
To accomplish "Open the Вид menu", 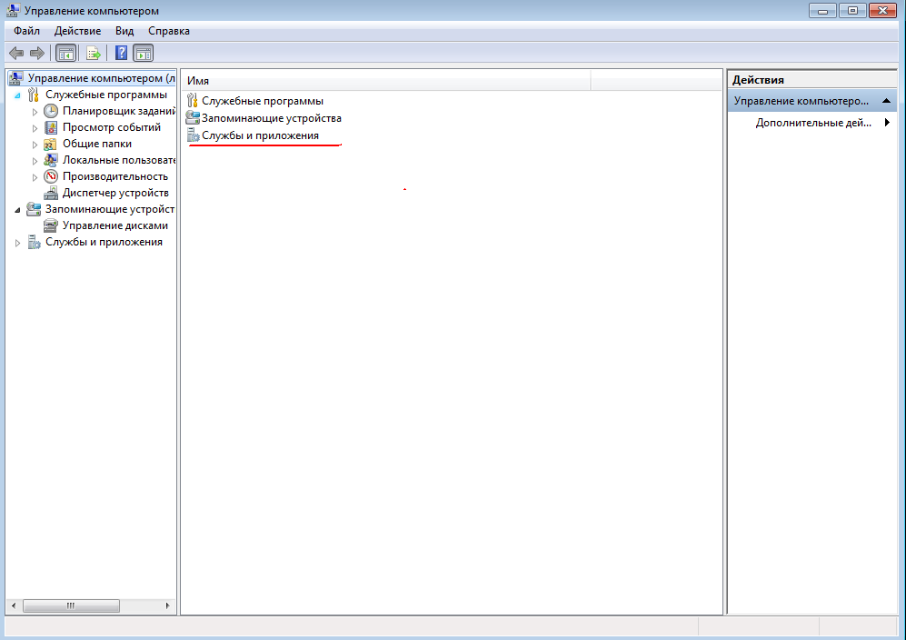I will (x=124, y=31).
